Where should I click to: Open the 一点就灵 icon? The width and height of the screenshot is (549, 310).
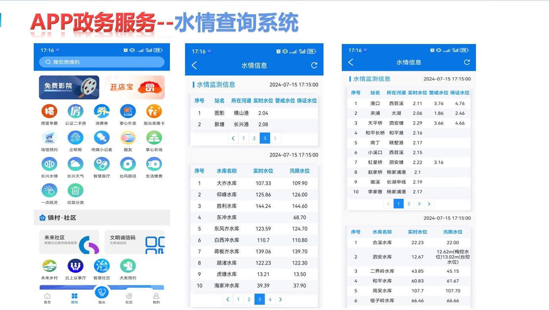[49, 191]
